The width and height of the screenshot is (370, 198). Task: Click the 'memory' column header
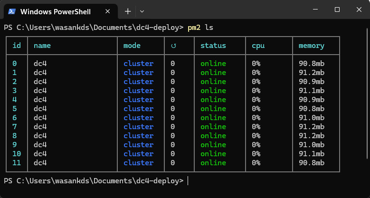point(311,46)
